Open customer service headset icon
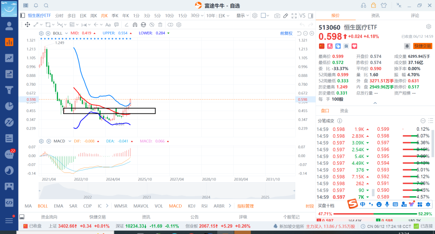Image resolution: width=435 pixels, height=234 pixels. [x=363, y=5]
